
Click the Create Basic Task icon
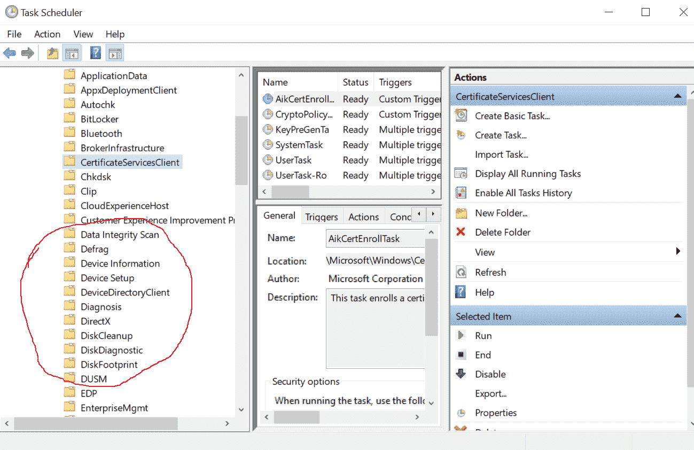[461, 115]
